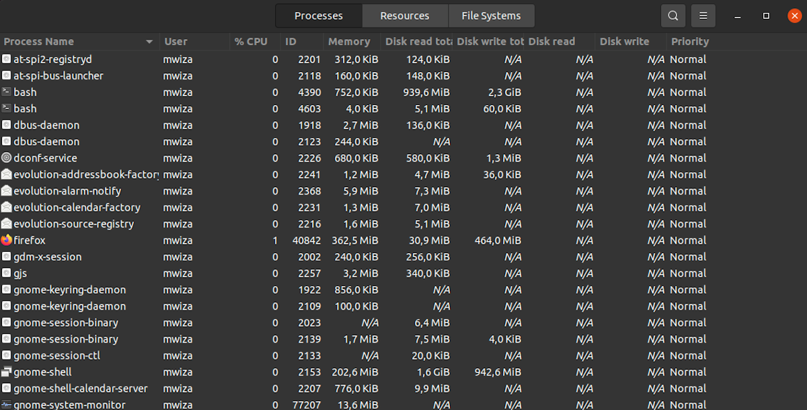Screen dimensions: 807x410
Task: Click the Disk read total column header
Action: pos(417,42)
